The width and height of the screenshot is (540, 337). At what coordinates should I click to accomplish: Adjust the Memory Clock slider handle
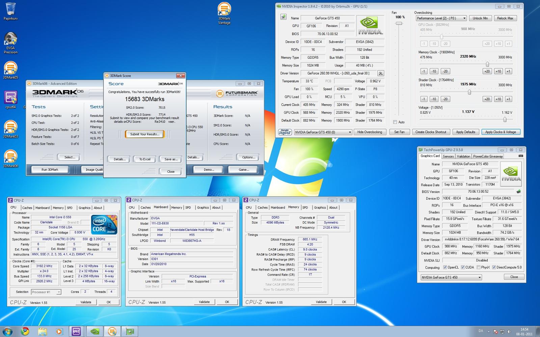tap(487, 64)
